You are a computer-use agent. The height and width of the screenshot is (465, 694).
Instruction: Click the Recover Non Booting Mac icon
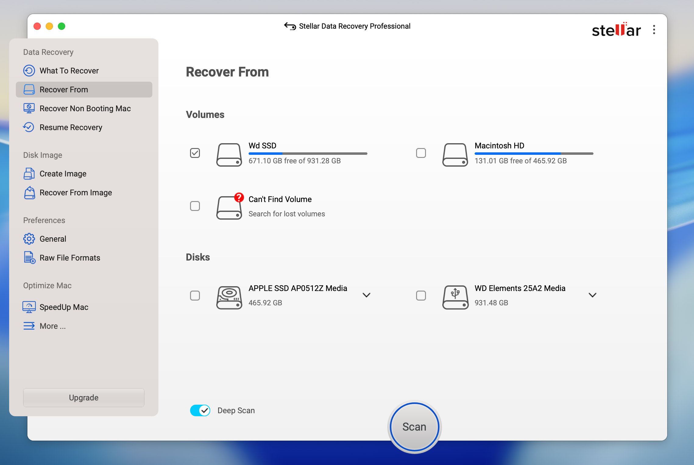(x=29, y=108)
